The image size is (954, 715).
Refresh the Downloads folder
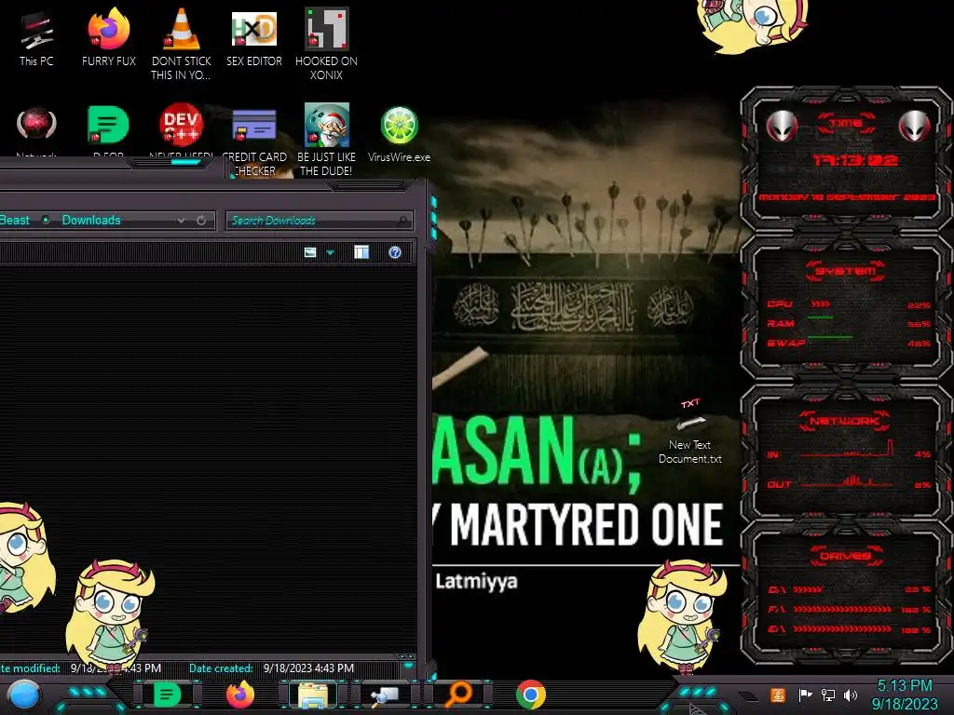pyautogui.click(x=201, y=220)
